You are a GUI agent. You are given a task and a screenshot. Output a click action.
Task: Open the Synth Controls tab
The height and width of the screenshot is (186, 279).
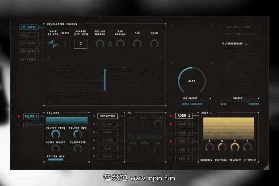[29, 43]
